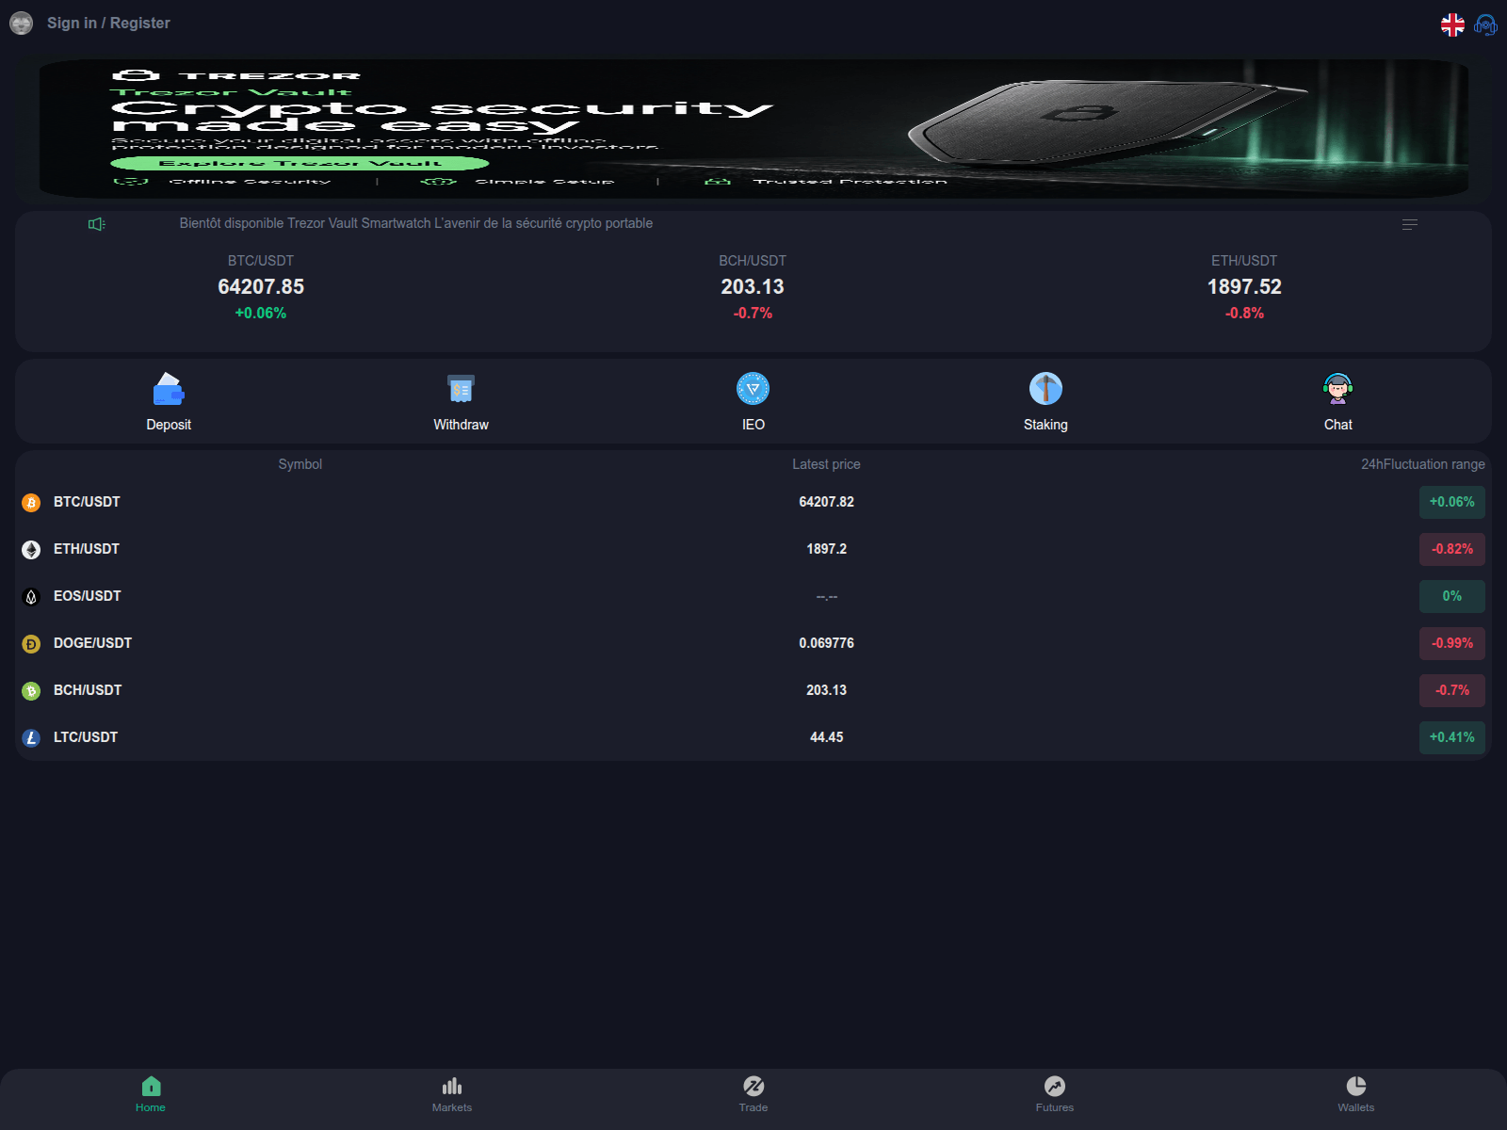Screen dimensions: 1507x1130
Task: Switch to the Markets tab
Action: (x=452, y=1094)
